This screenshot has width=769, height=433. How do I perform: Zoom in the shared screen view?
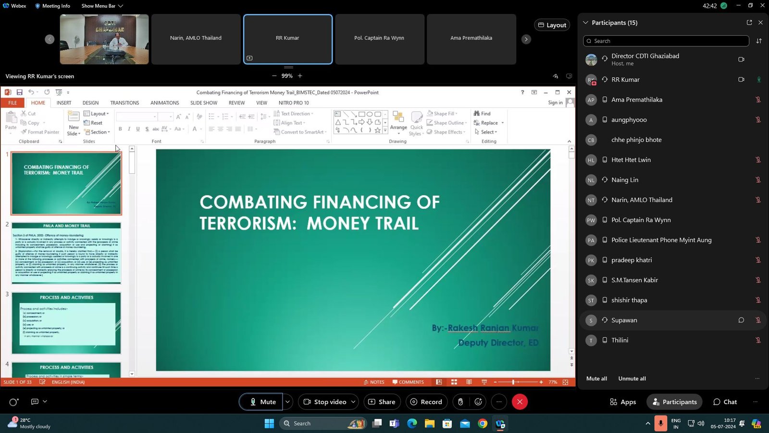[300, 76]
